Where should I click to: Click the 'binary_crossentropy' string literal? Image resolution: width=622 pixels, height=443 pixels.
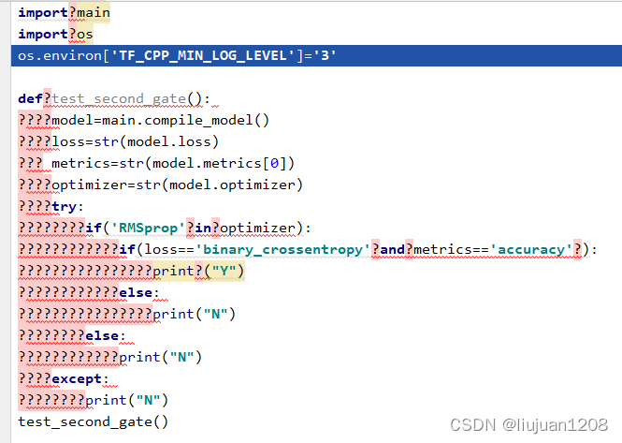click(x=282, y=249)
